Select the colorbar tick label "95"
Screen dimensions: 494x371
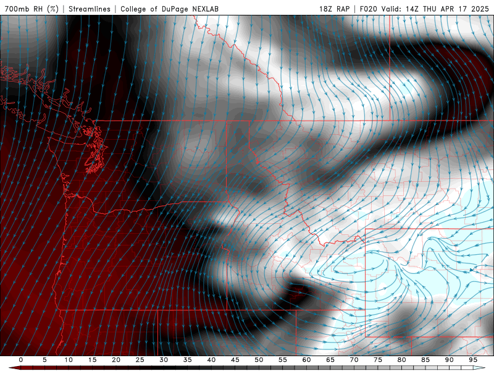click(x=473, y=360)
